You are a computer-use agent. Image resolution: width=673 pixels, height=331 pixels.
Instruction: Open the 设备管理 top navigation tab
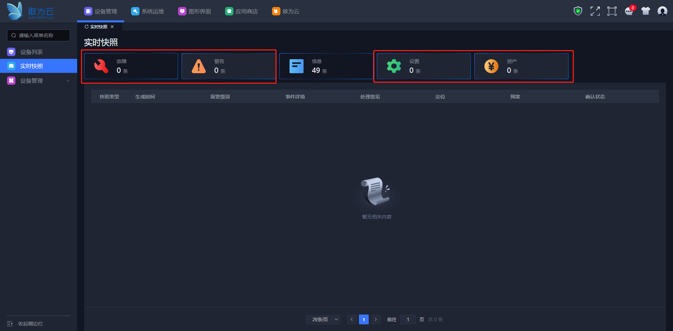coord(101,11)
